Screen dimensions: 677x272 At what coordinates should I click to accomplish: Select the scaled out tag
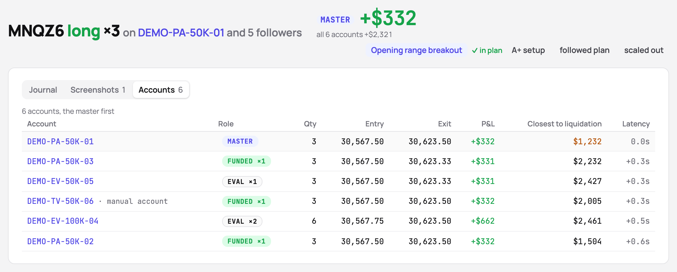pyautogui.click(x=644, y=50)
